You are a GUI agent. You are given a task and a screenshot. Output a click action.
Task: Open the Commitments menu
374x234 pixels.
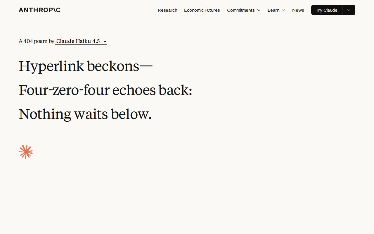(241, 10)
